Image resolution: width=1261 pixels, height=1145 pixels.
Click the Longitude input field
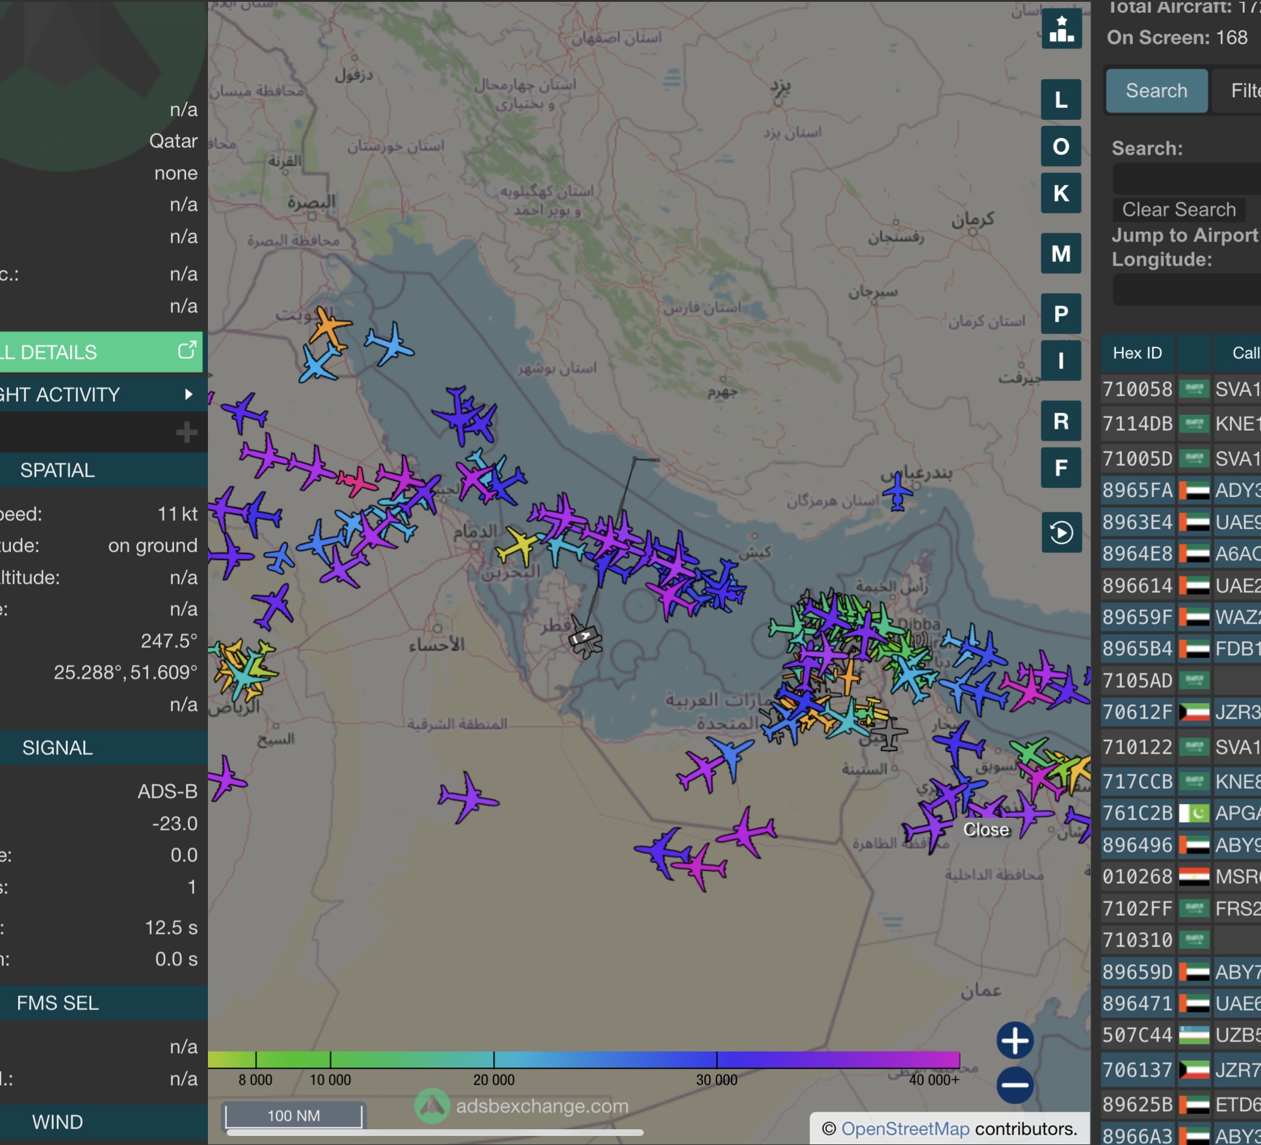pos(1187,290)
